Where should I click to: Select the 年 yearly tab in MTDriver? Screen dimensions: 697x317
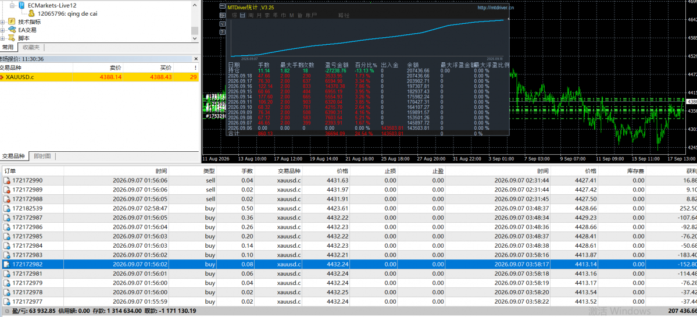click(276, 16)
